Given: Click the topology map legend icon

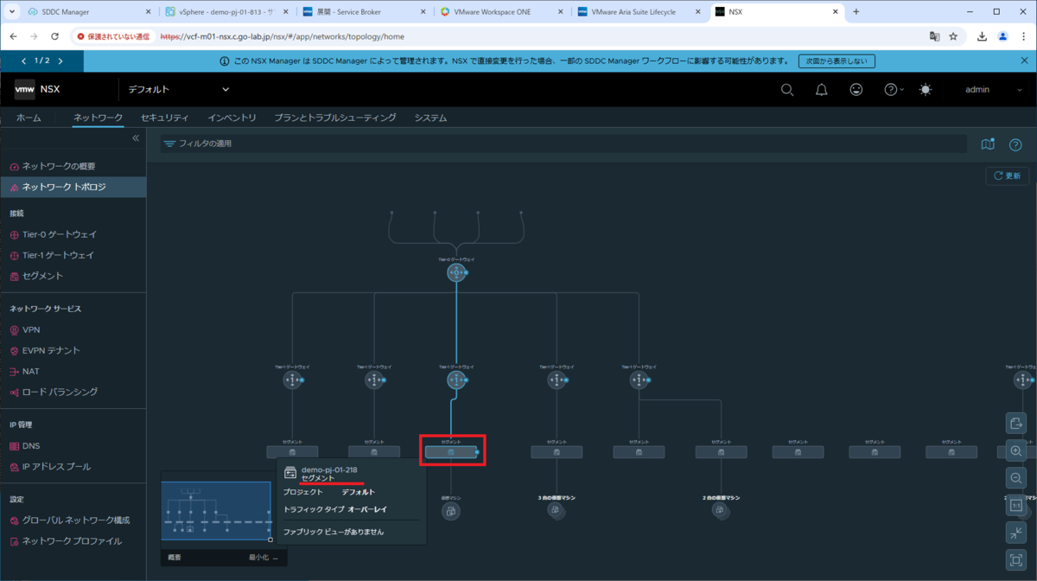Looking at the screenshot, I should 989,144.
